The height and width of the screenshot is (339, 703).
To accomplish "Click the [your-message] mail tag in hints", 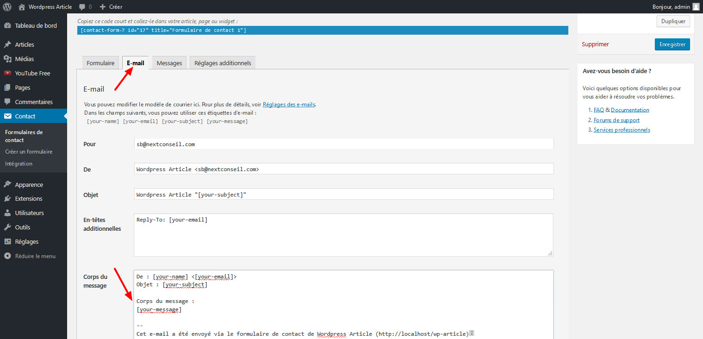I will (227, 121).
